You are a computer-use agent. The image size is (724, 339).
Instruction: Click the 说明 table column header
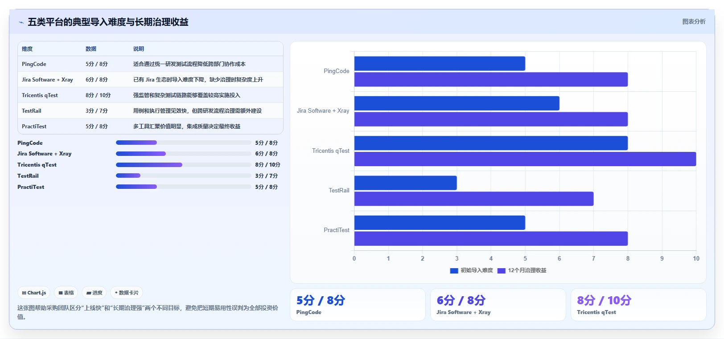pos(139,49)
